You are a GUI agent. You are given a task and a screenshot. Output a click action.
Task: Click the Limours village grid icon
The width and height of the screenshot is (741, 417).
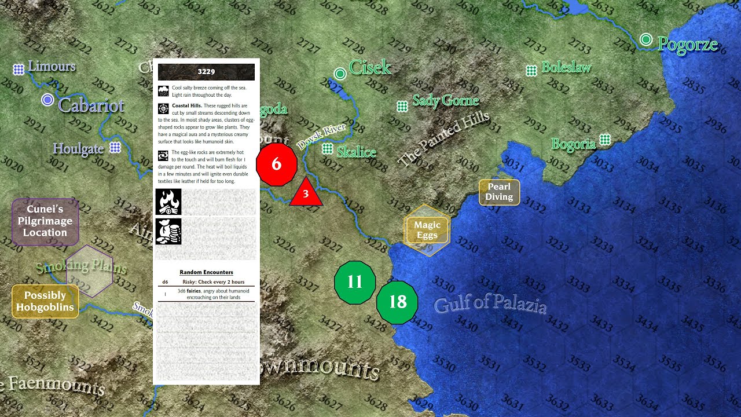19,69
